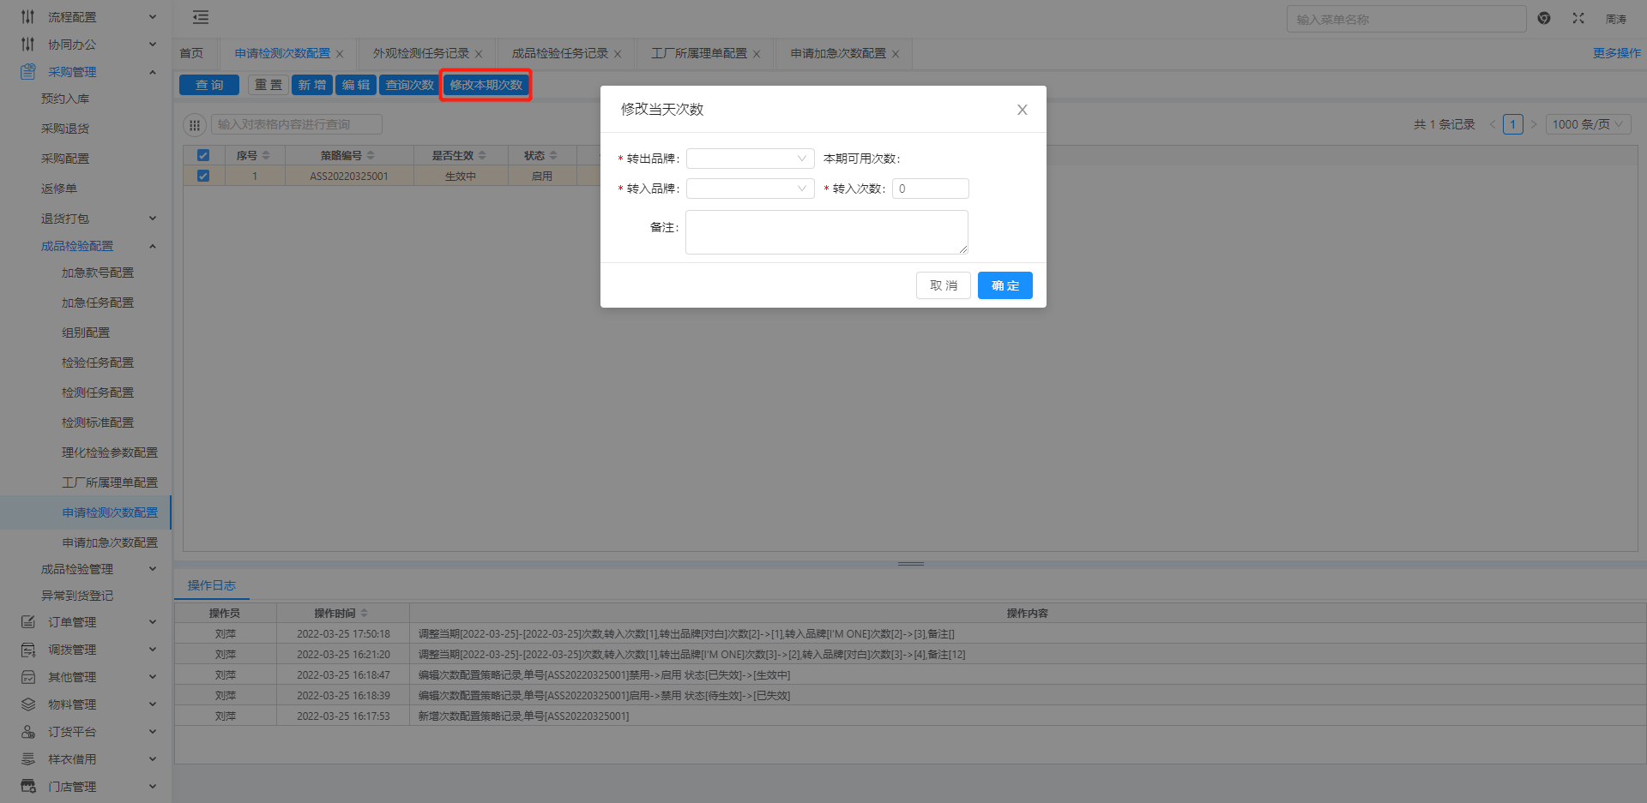The image size is (1647, 803).
Task: Click the sidebar collapse hamburger icon
Action: point(201,17)
